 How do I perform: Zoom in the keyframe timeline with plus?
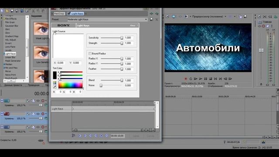(148, 130)
